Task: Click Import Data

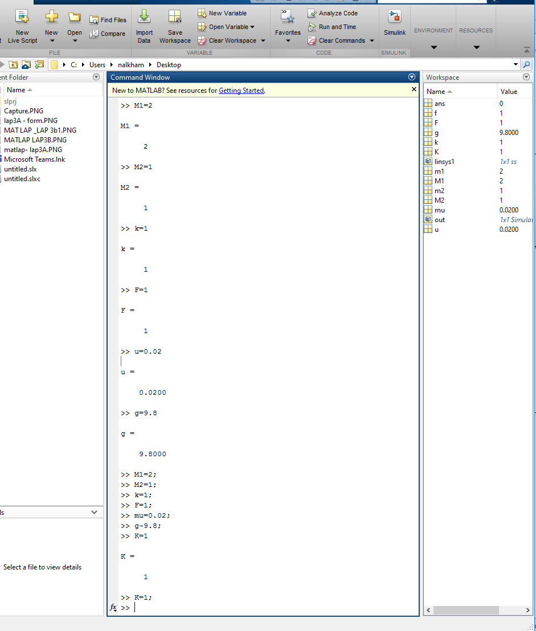Action: point(144,26)
